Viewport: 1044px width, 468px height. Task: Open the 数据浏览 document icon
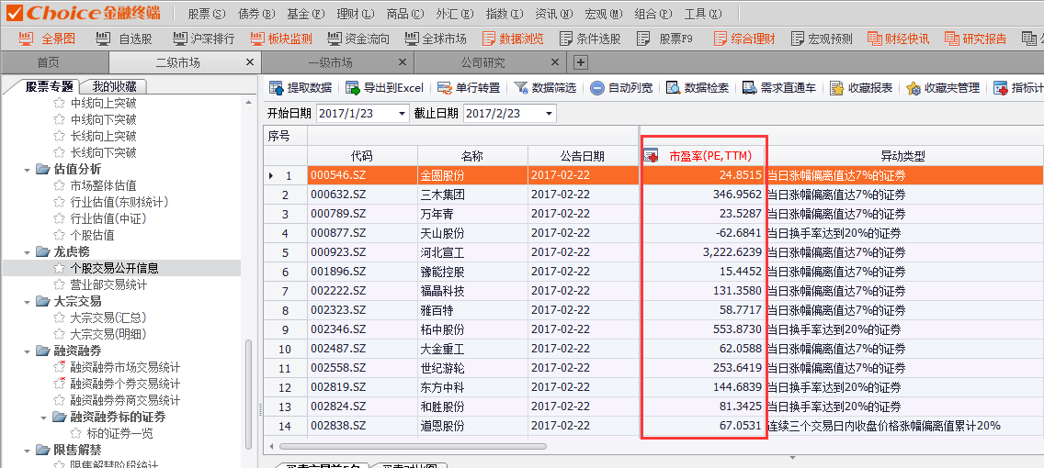[489, 39]
